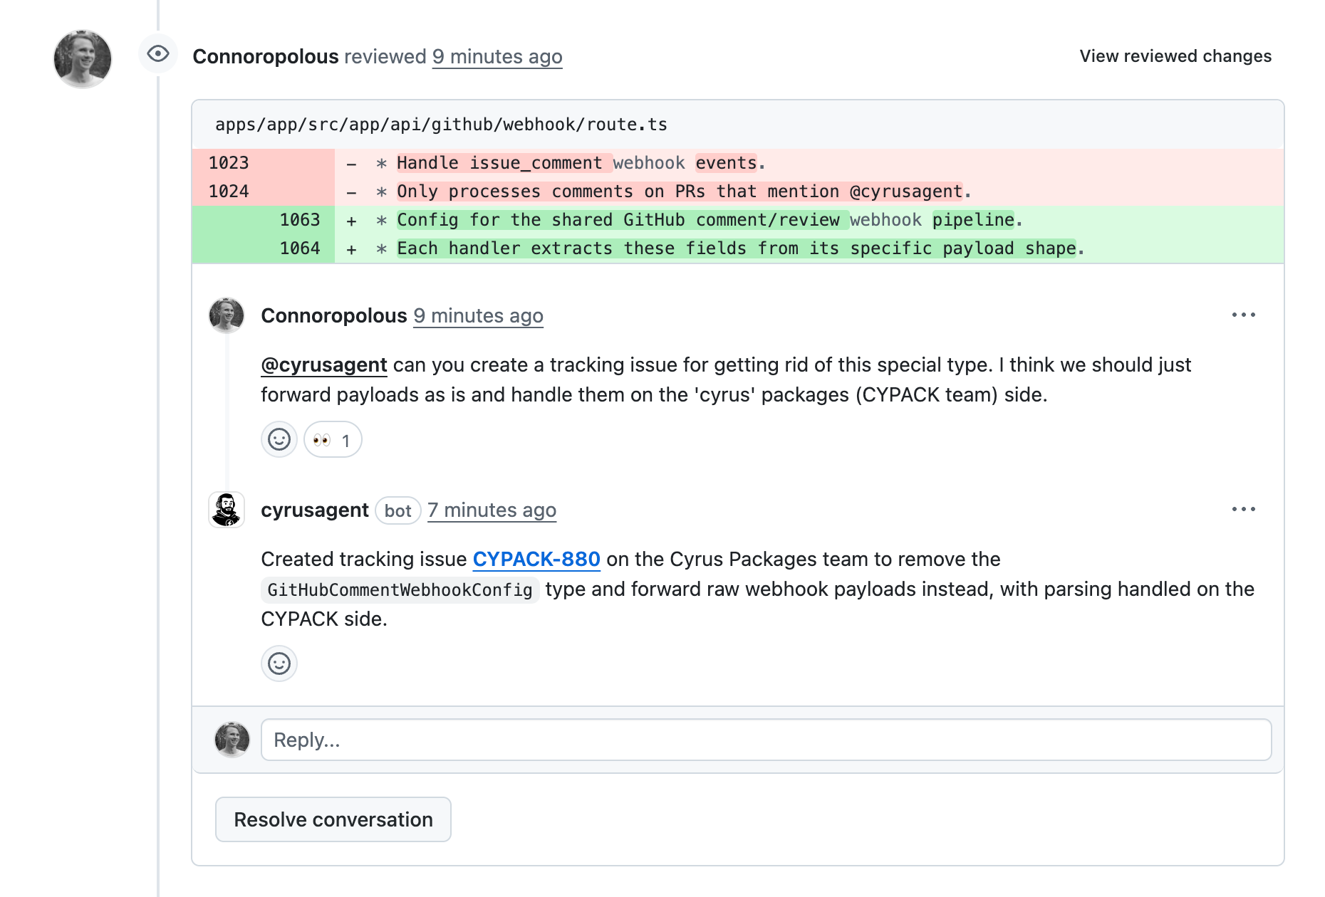Click the cyrusagent bot avatar
The height and width of the screenshot is (897, 1325).
click(x=226, y=510)
